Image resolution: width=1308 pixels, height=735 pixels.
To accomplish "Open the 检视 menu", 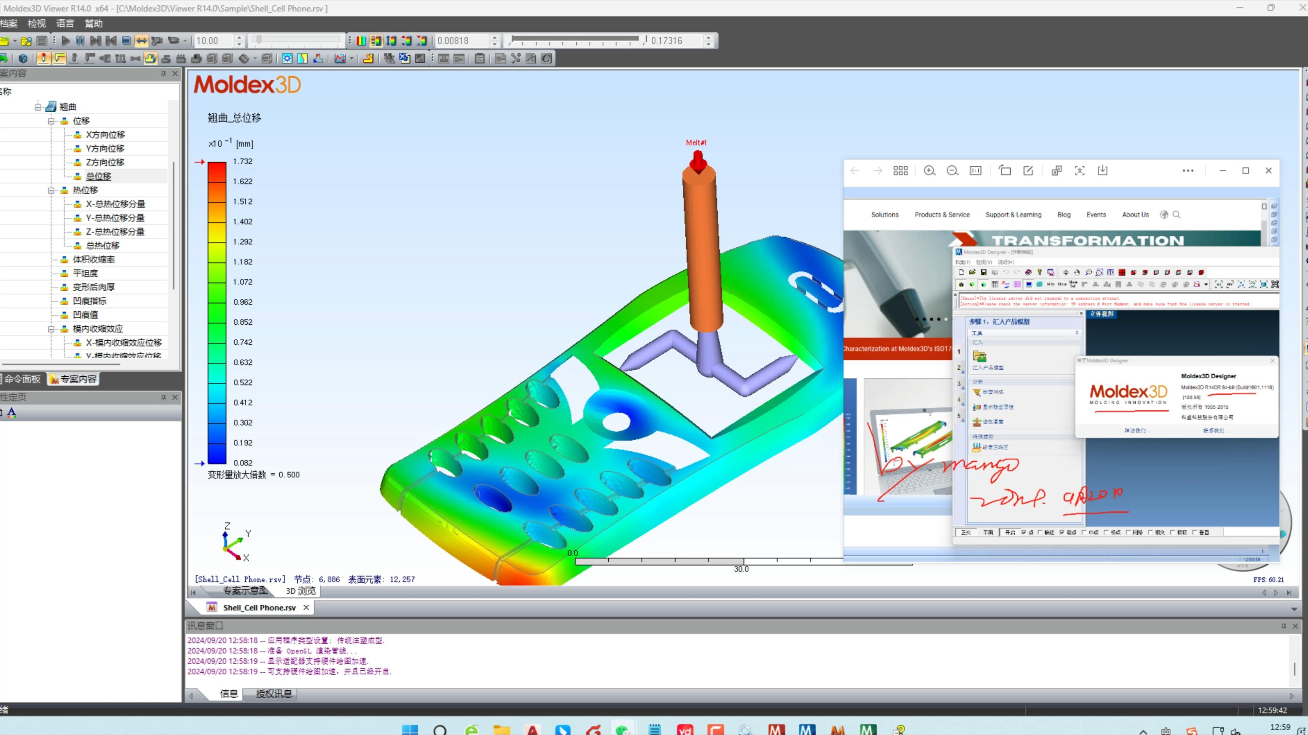I will [x=36, y=23].
